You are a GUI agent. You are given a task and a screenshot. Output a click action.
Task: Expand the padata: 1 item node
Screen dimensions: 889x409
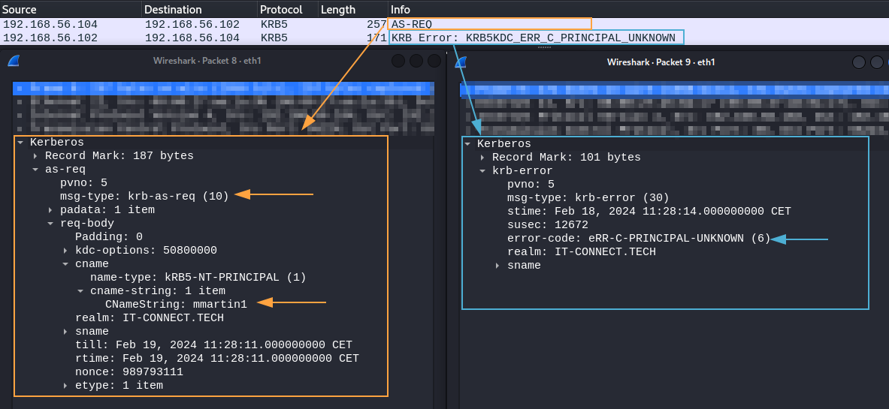(x=50, y=210)
